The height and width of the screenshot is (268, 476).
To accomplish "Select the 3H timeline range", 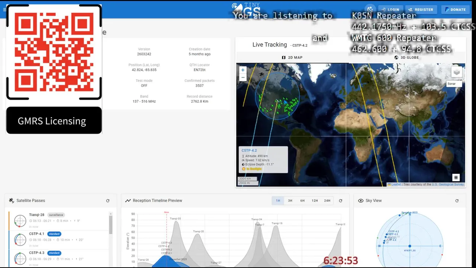I will click(x=290, y=201).
